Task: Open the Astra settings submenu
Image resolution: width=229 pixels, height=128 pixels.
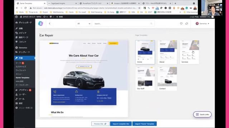Action: [20, 81]
